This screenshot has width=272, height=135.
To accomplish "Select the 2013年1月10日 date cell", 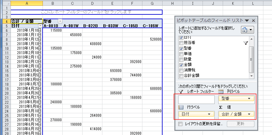I will pyautogui.click(x=27, y=30).
